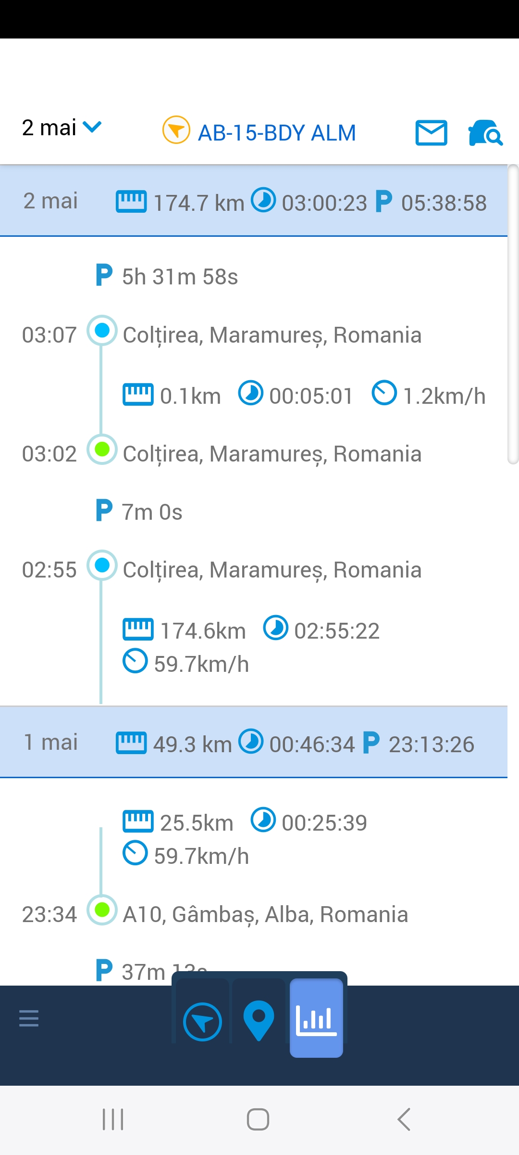Viewport: 519px width, 1155px height.
Task: Click the vertical scrollbar handle
Action: pyautogui.click(x=513, y=314)
